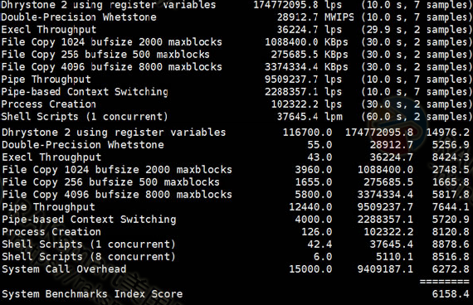The height and width of the screenshot is (305, 473).
Task: Select the Shell Scripts (8 concurrent) line
Action: [x=236, y=257]
